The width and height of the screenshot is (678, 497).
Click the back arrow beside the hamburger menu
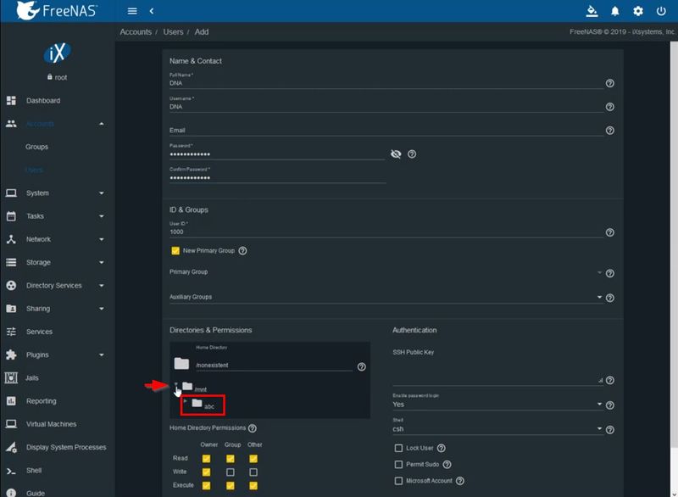[x=151, y=11]
